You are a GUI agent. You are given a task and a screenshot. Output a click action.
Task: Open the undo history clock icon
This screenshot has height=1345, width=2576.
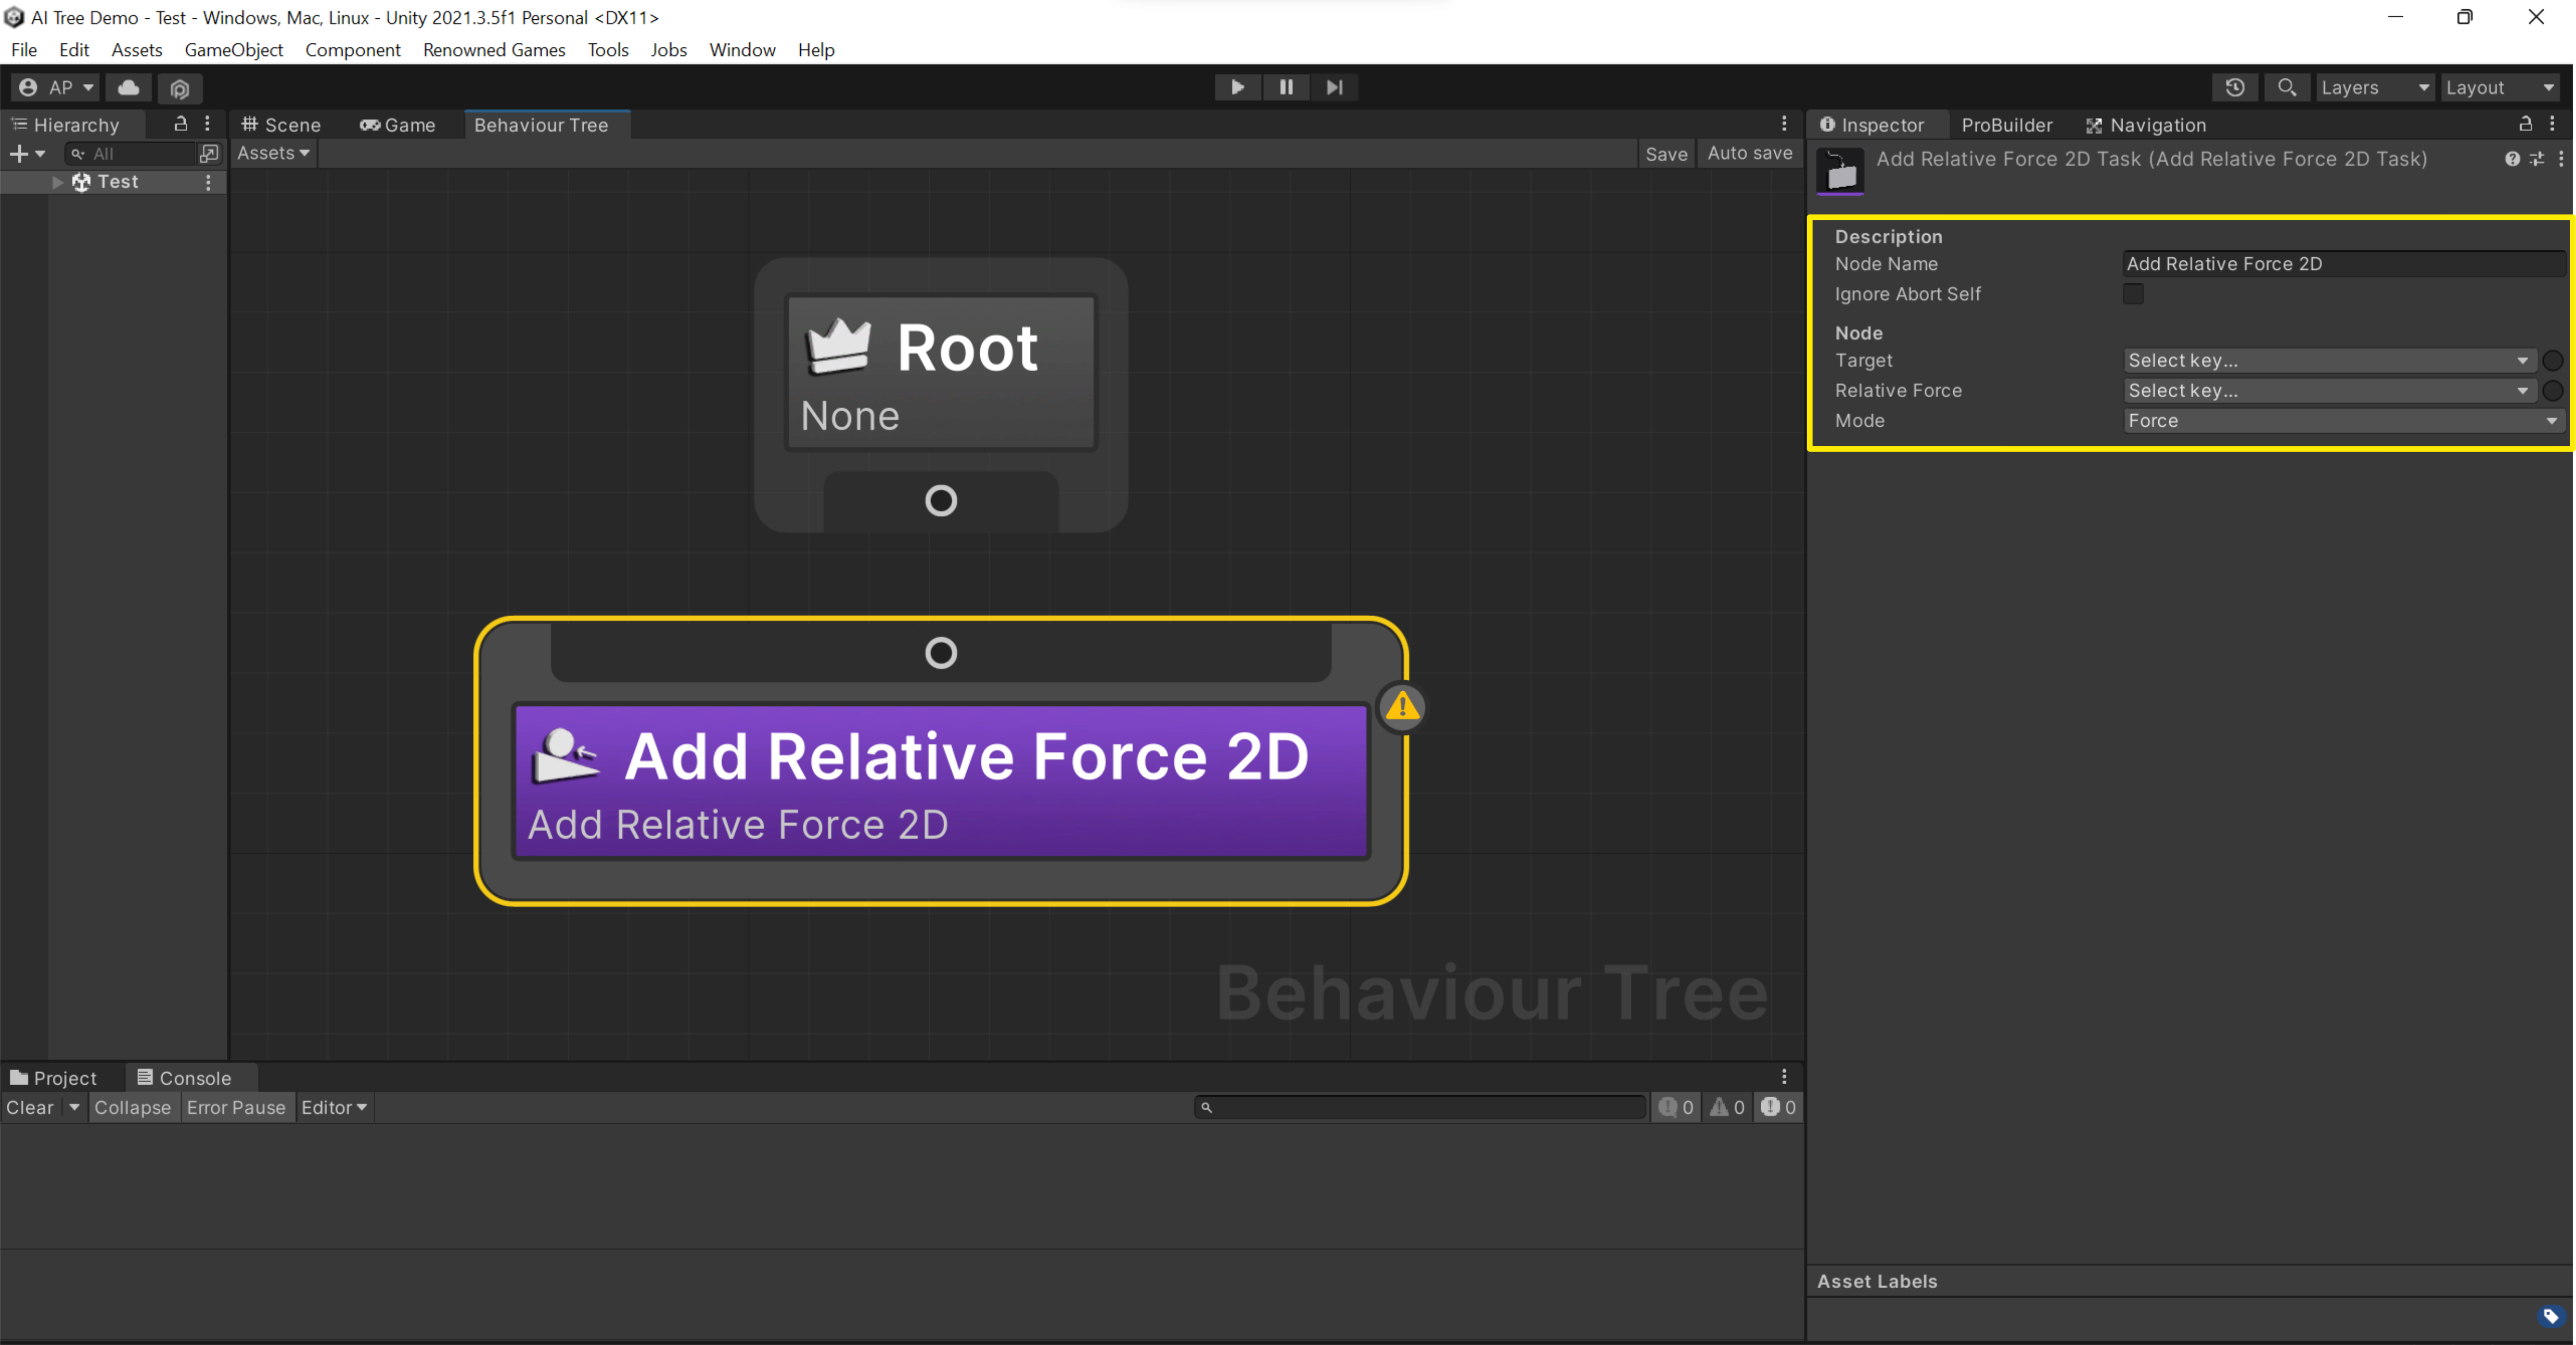pyautogui.click(x=2235, y=87)
